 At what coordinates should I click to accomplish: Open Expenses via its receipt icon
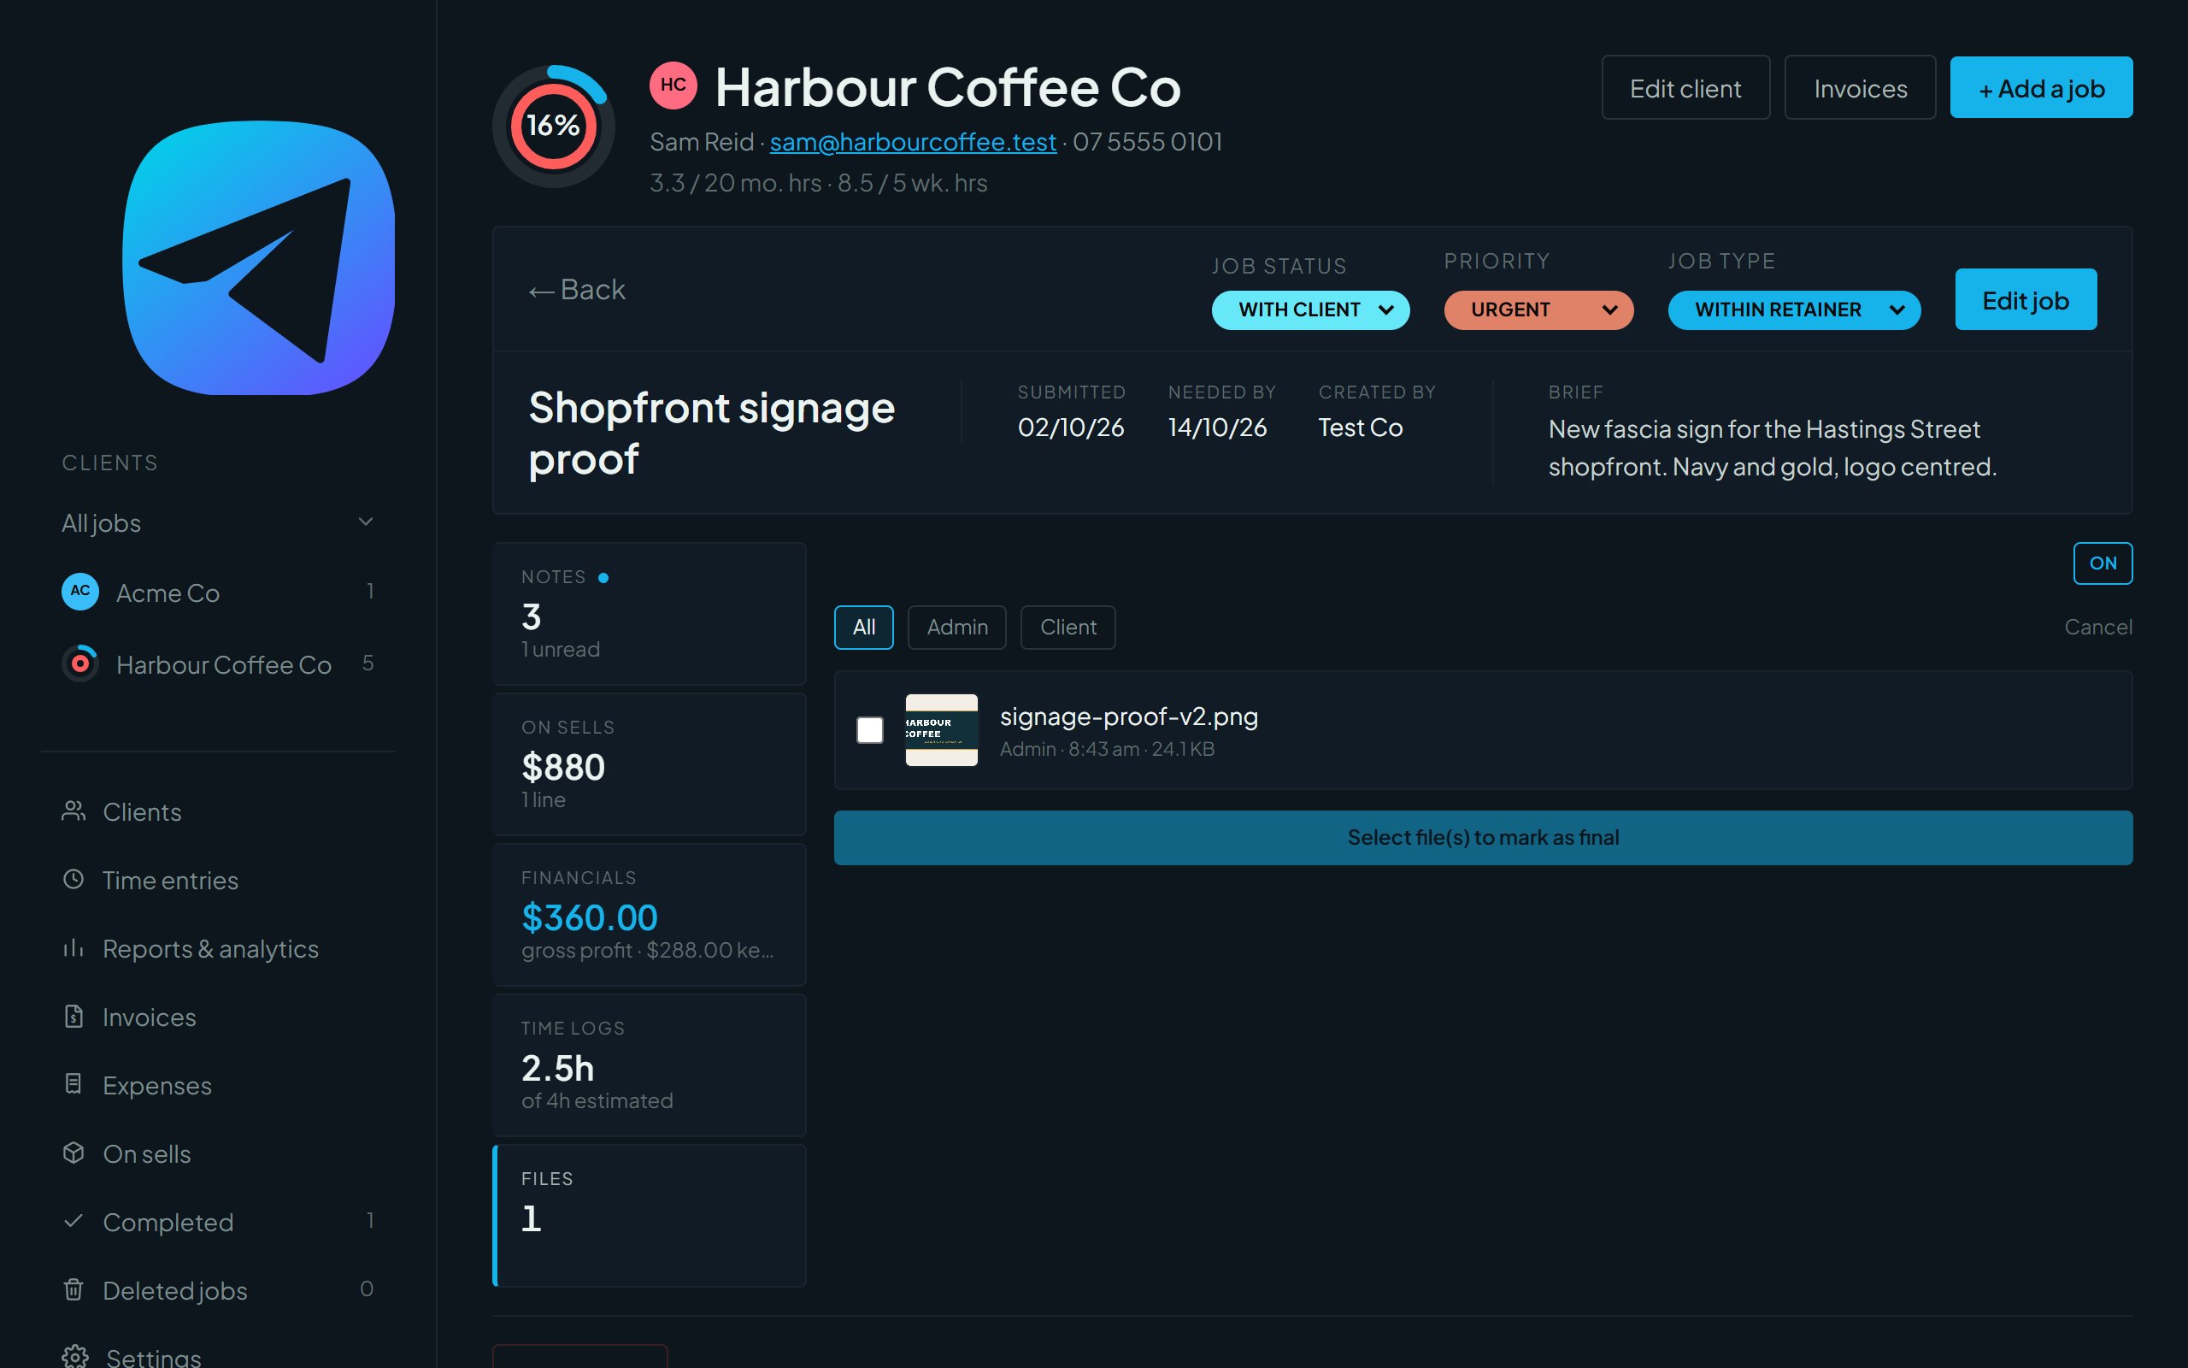74,1085
